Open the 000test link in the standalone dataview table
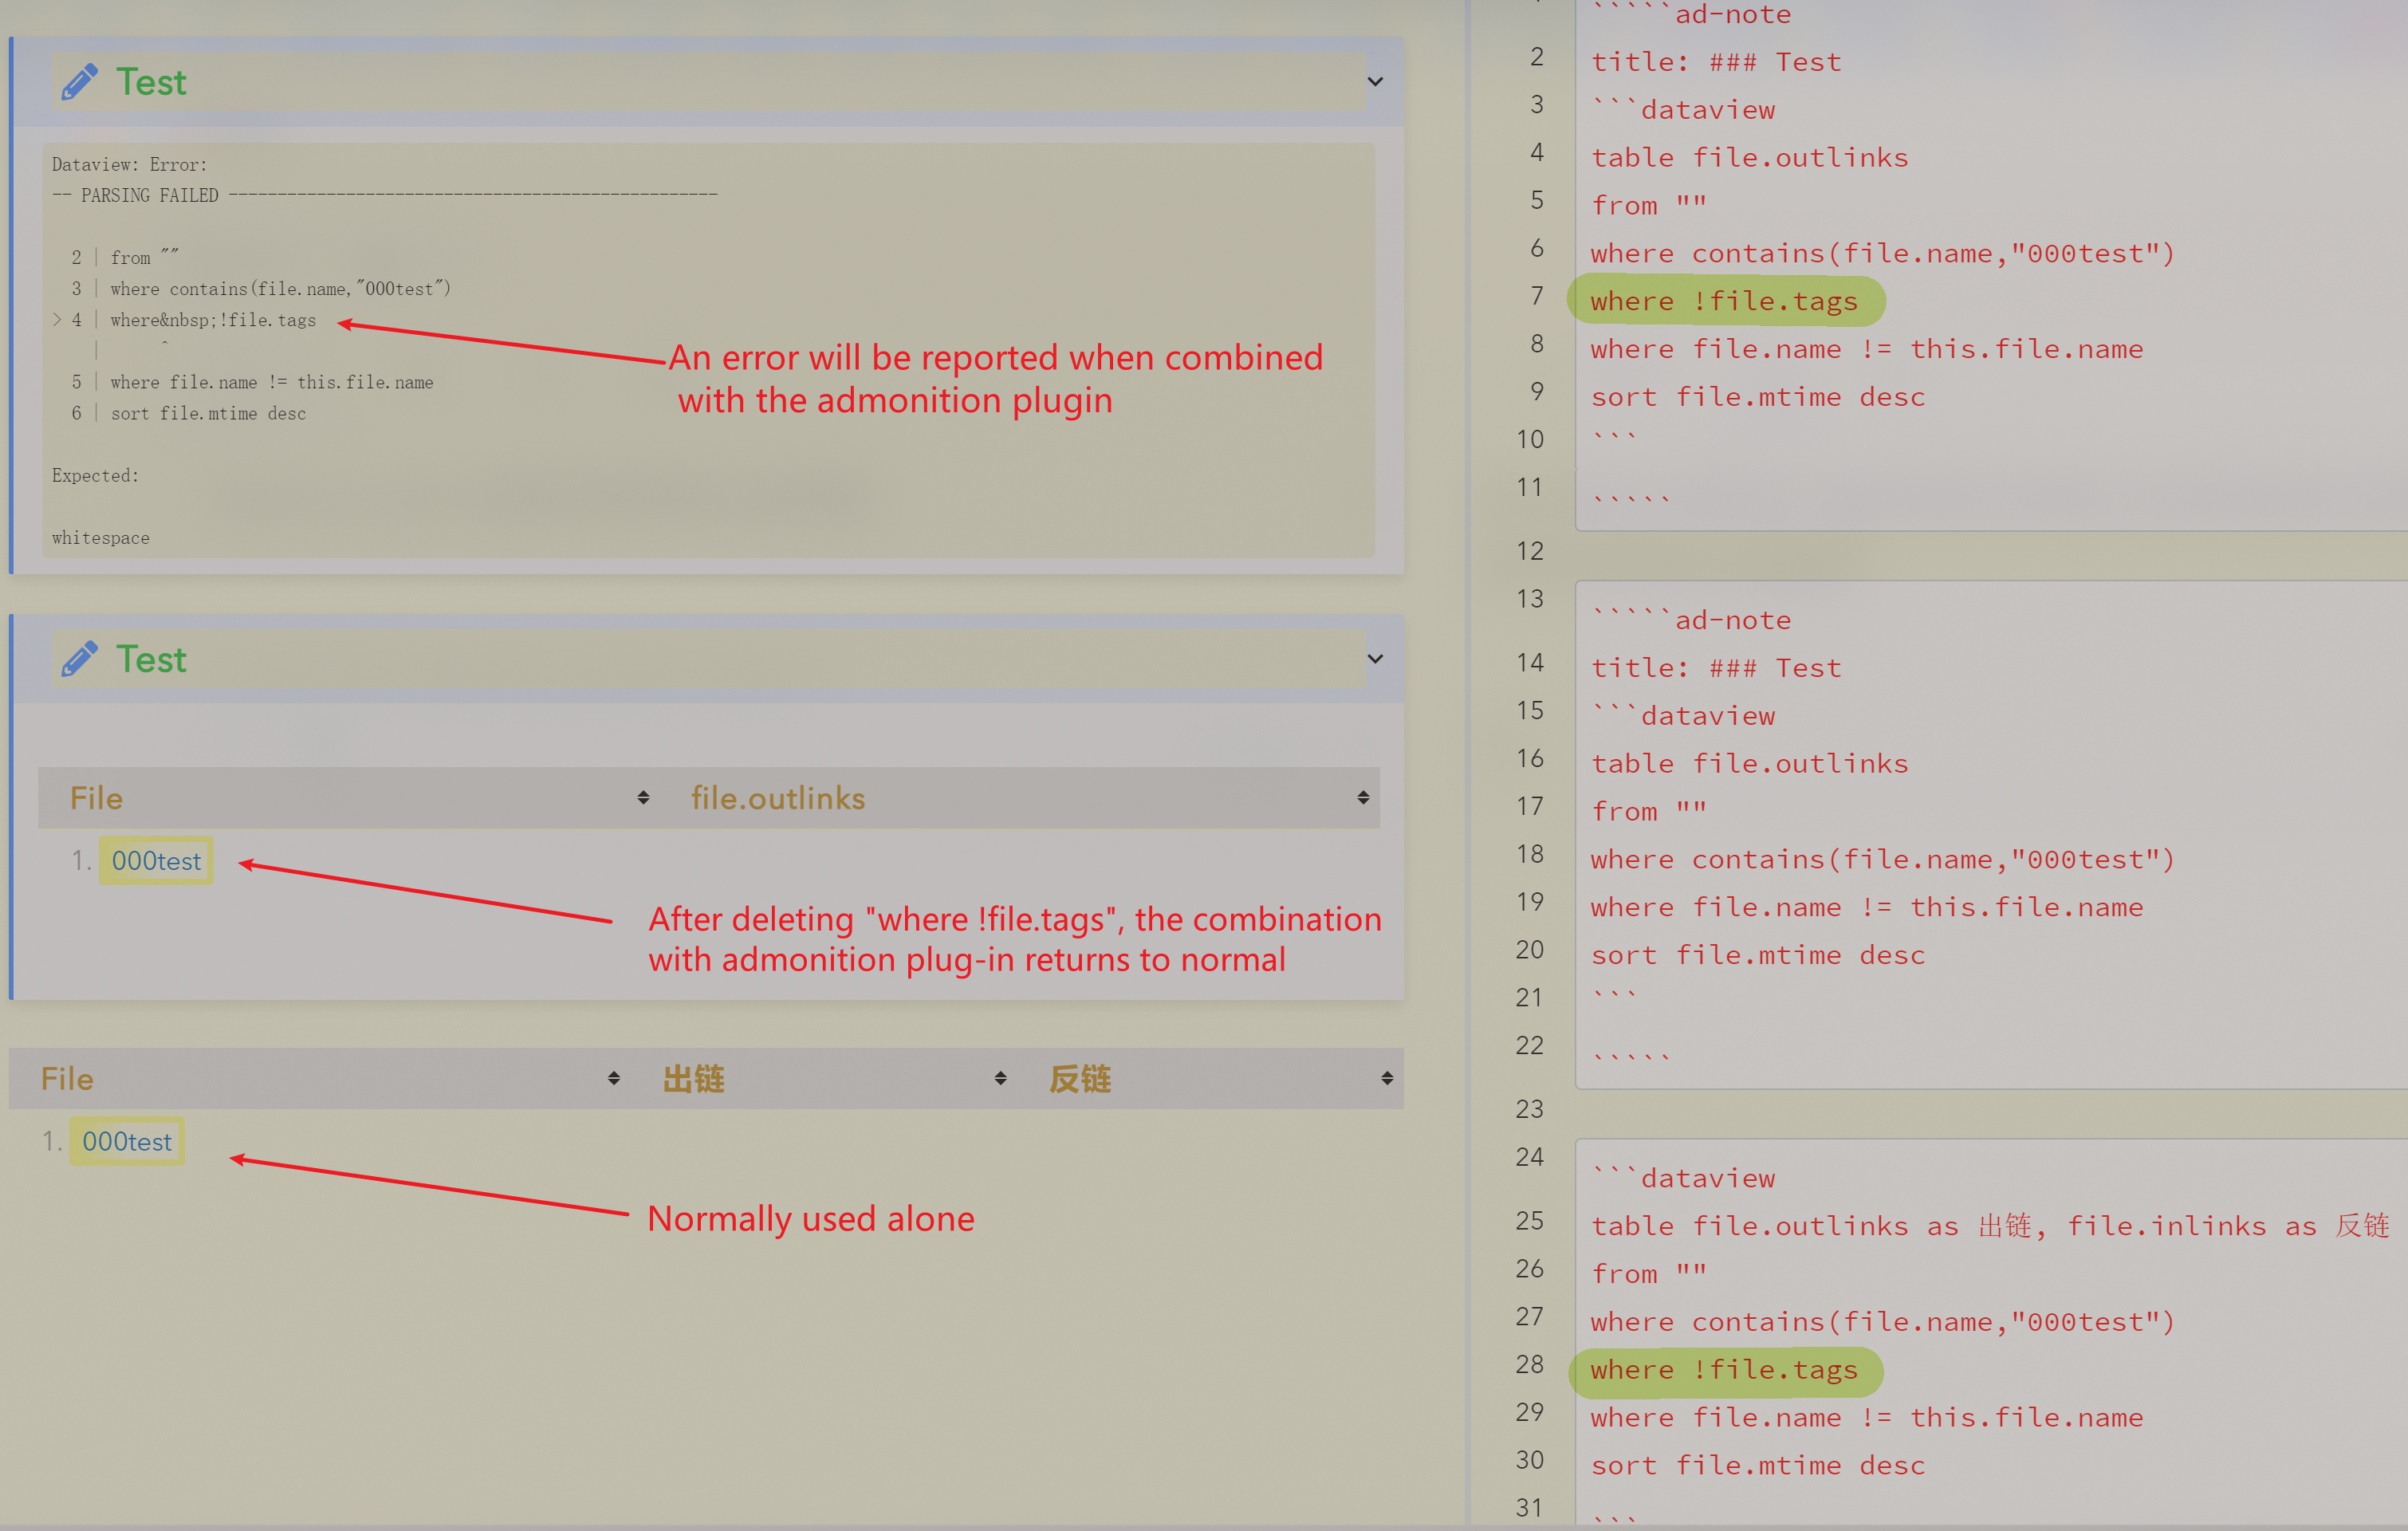 tap(127, 1142)
